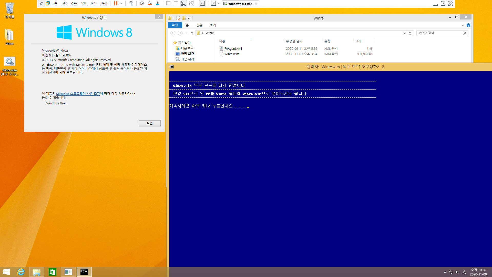Click Properties icon in Explorer quick access toolbar
Screen dimensions: 492x277
(x=178, y=18)
